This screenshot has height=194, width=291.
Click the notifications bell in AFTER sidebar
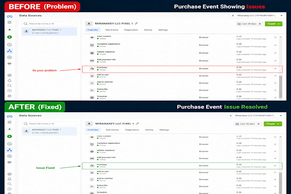coord(9,179)
